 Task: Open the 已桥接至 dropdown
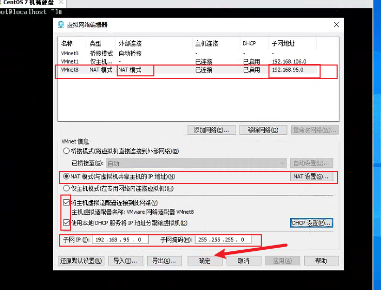(196, 163)
